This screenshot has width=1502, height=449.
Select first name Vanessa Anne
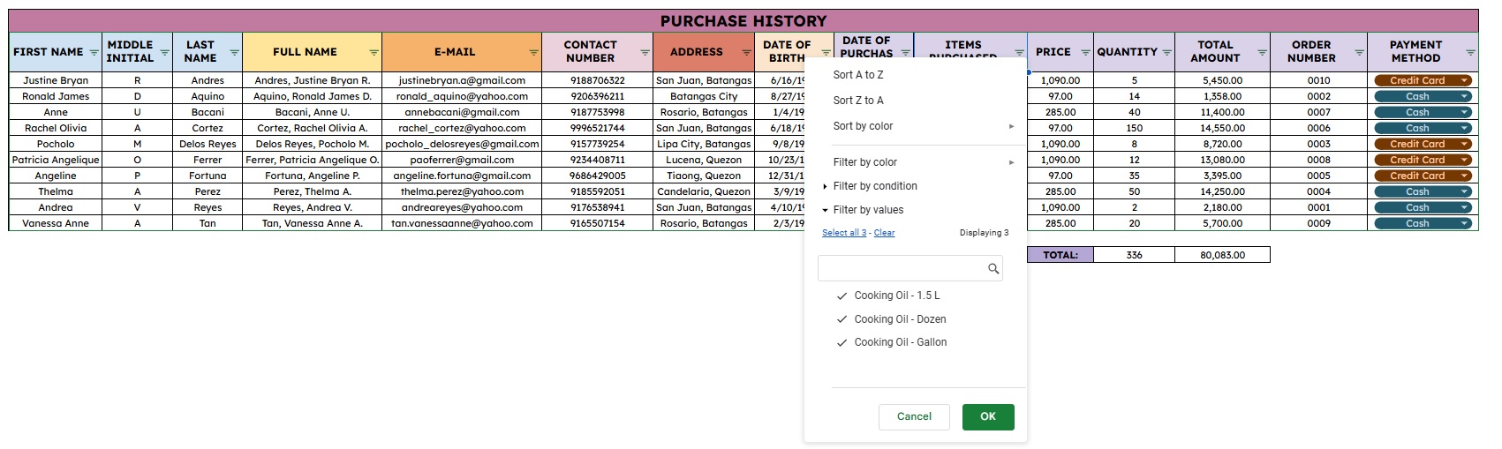(x=56, y=223)
